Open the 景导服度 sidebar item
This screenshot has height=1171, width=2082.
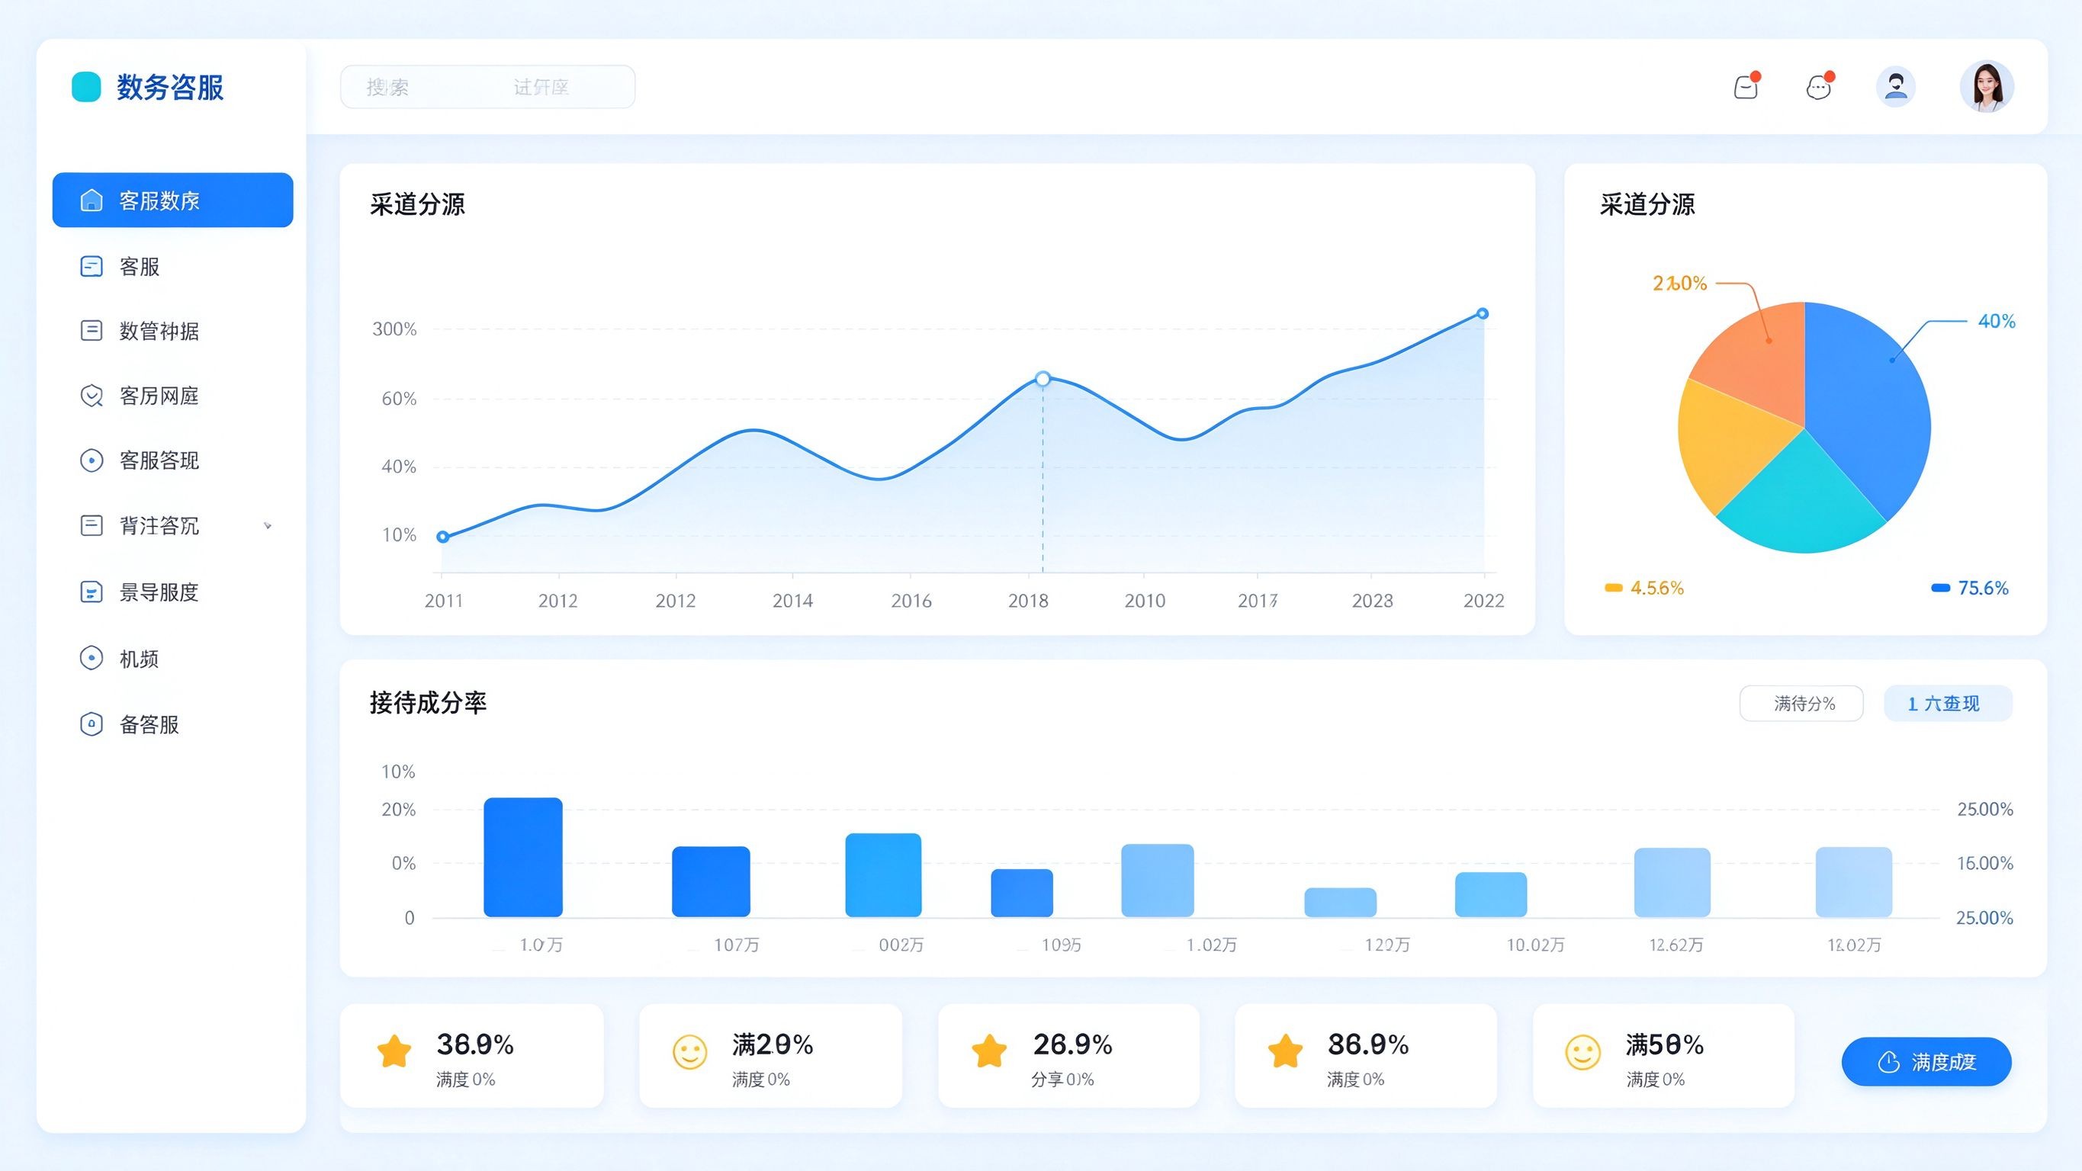click(173, 592)
